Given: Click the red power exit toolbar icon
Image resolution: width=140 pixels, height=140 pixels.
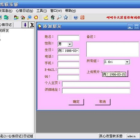Looking at the screenshot, I should (82, 17).
